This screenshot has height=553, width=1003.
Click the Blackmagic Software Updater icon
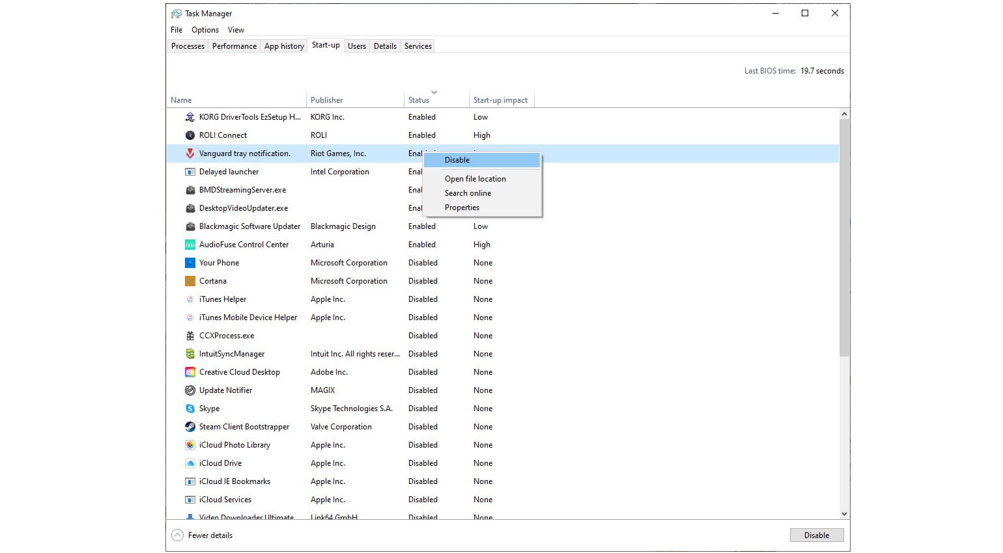pyautogui.click(x=190, y=226)
